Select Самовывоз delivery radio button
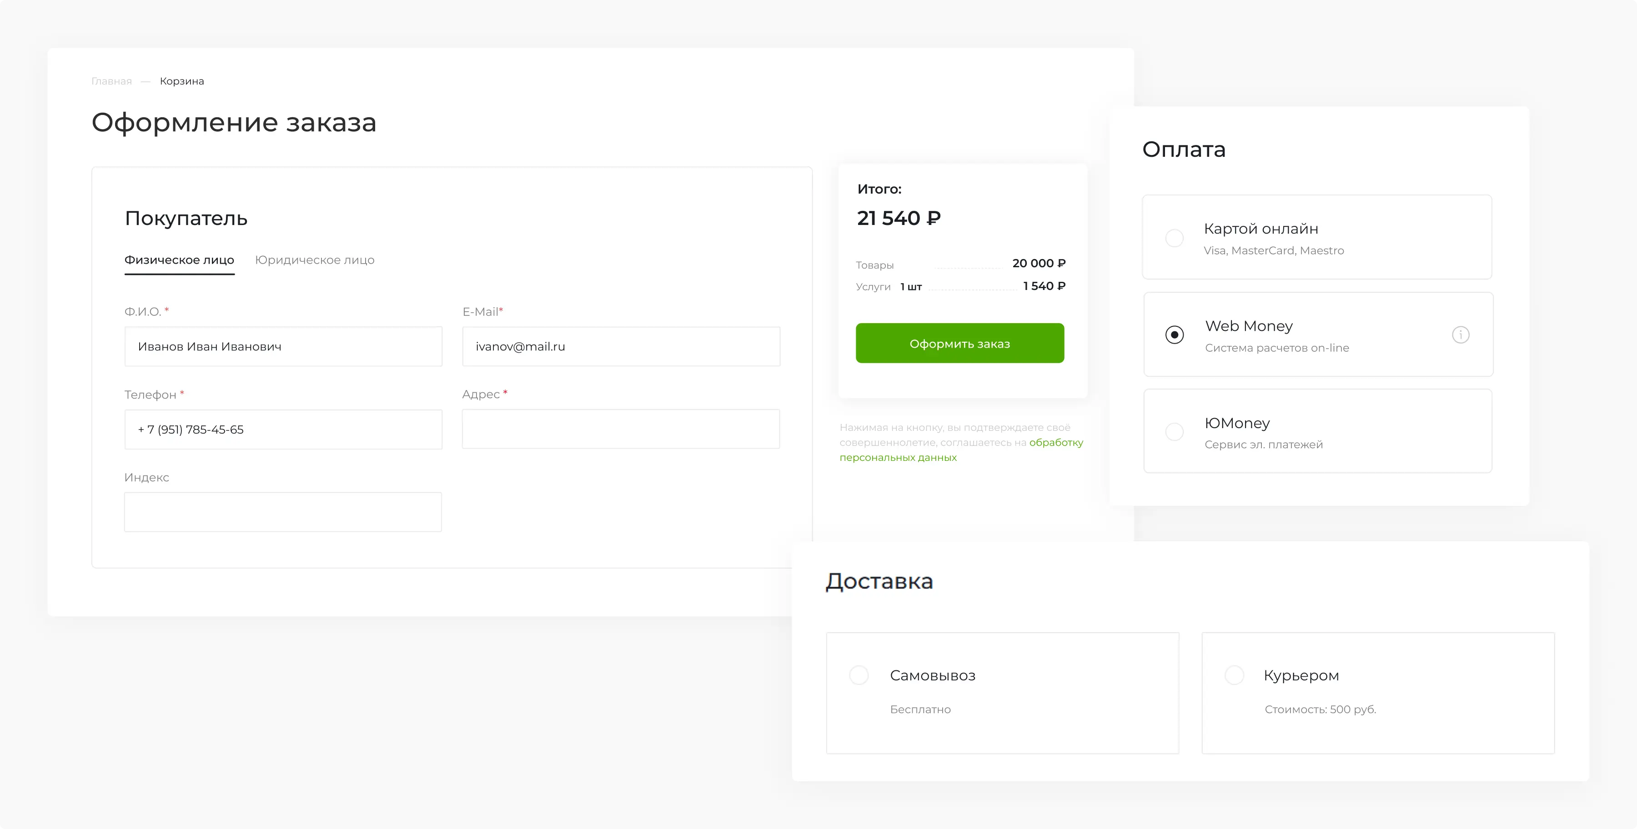Image resolution: width=1637 pixels, height=829 pixels. (859, 674)
